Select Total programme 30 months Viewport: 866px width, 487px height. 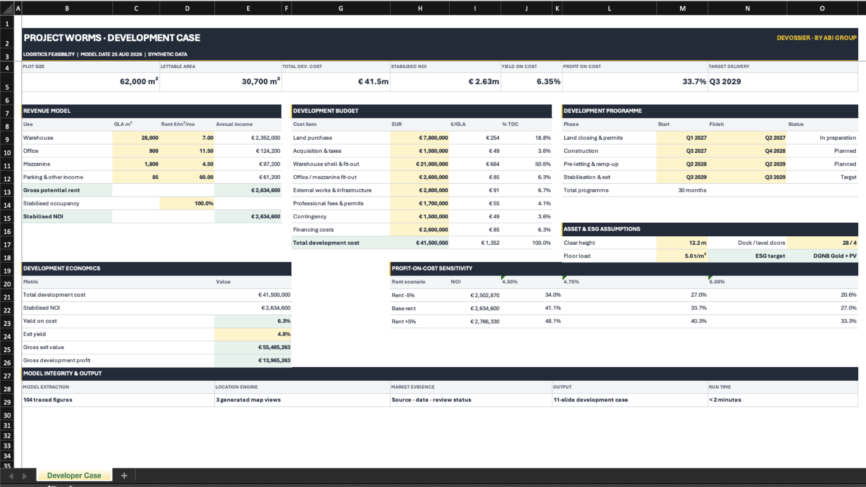(x=682, y=190)
